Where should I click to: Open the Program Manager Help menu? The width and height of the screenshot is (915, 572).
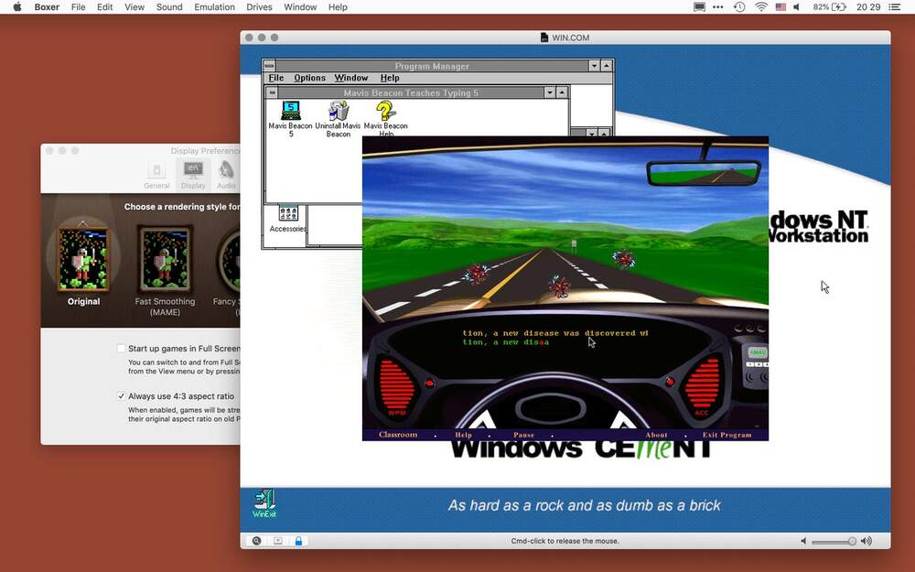click(x=390, y=78)
